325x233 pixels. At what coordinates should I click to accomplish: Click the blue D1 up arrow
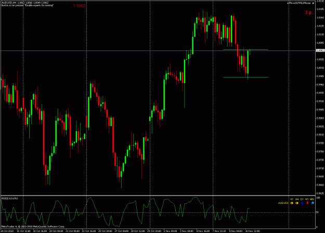pos(302,203)
